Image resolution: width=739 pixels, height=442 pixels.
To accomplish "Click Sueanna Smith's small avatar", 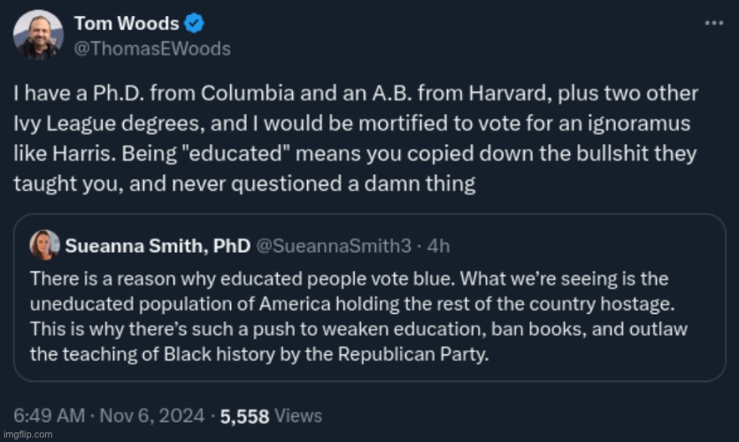I will point(44,244).
